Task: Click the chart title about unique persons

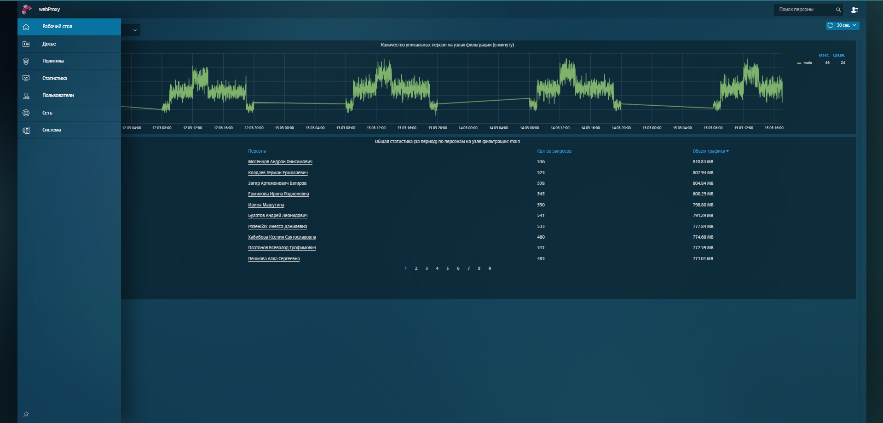Action: click(447, 45)
